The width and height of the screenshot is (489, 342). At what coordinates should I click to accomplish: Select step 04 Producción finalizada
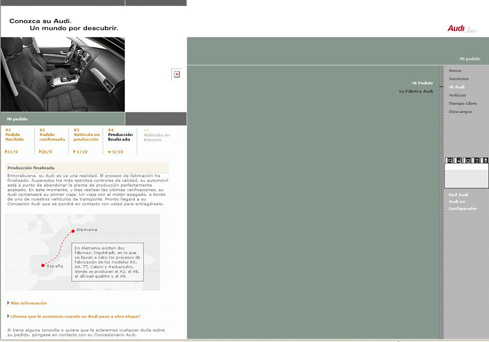point(120,134)
